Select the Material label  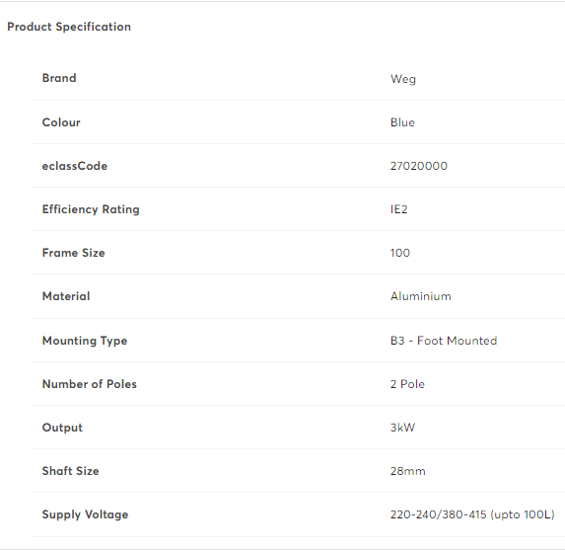[x=66, y=296]
